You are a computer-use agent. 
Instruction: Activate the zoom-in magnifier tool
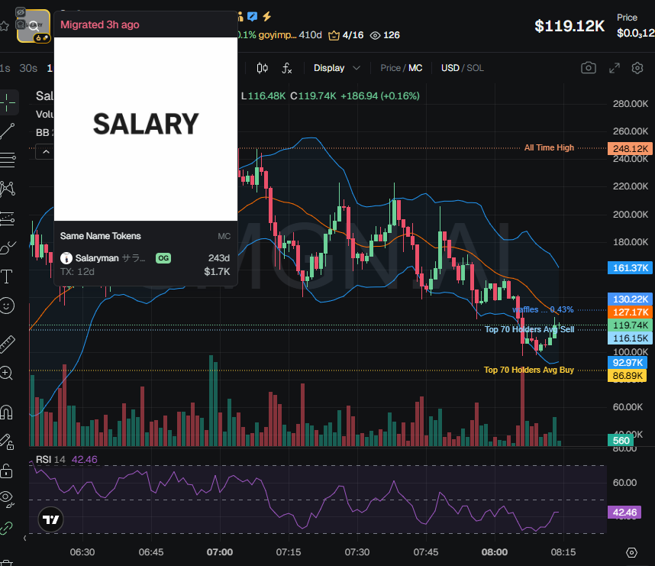(x=7, y=373)
